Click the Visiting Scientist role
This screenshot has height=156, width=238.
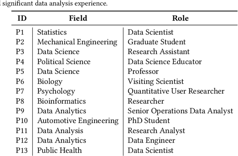[x=156, y=81]
